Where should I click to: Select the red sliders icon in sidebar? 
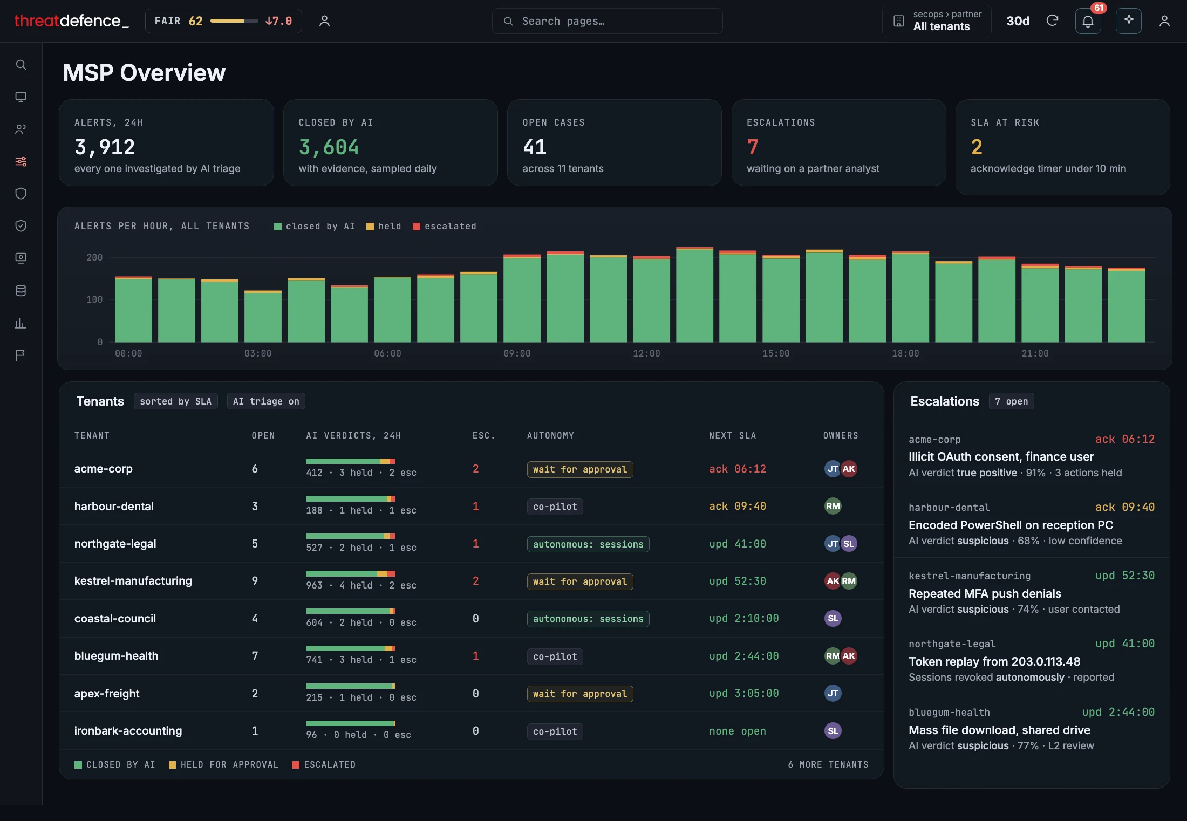pyautogui.click(x=21, y=161)
